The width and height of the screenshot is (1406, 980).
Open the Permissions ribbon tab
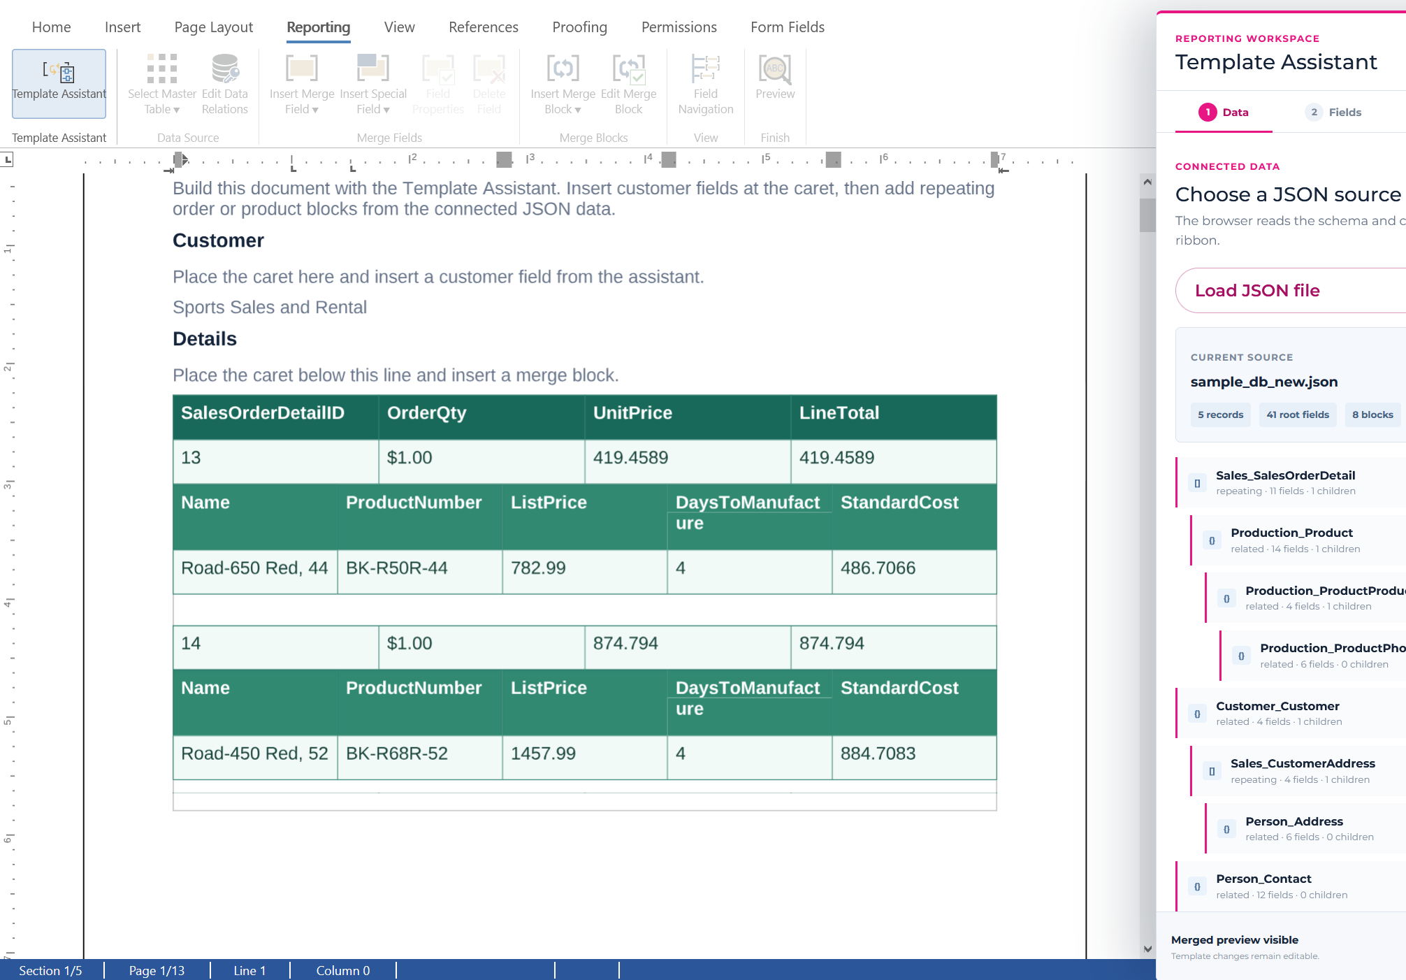pyautogui.click(x=679, y=27)
